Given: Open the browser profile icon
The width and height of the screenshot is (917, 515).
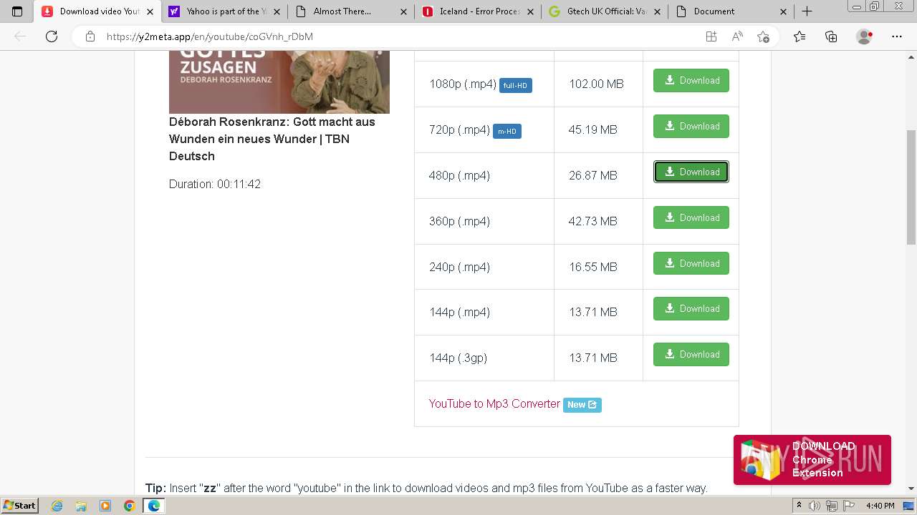Looking at the screenshot, I should click(865, 36).
